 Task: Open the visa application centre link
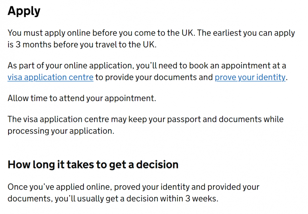[x=51, y=77]
